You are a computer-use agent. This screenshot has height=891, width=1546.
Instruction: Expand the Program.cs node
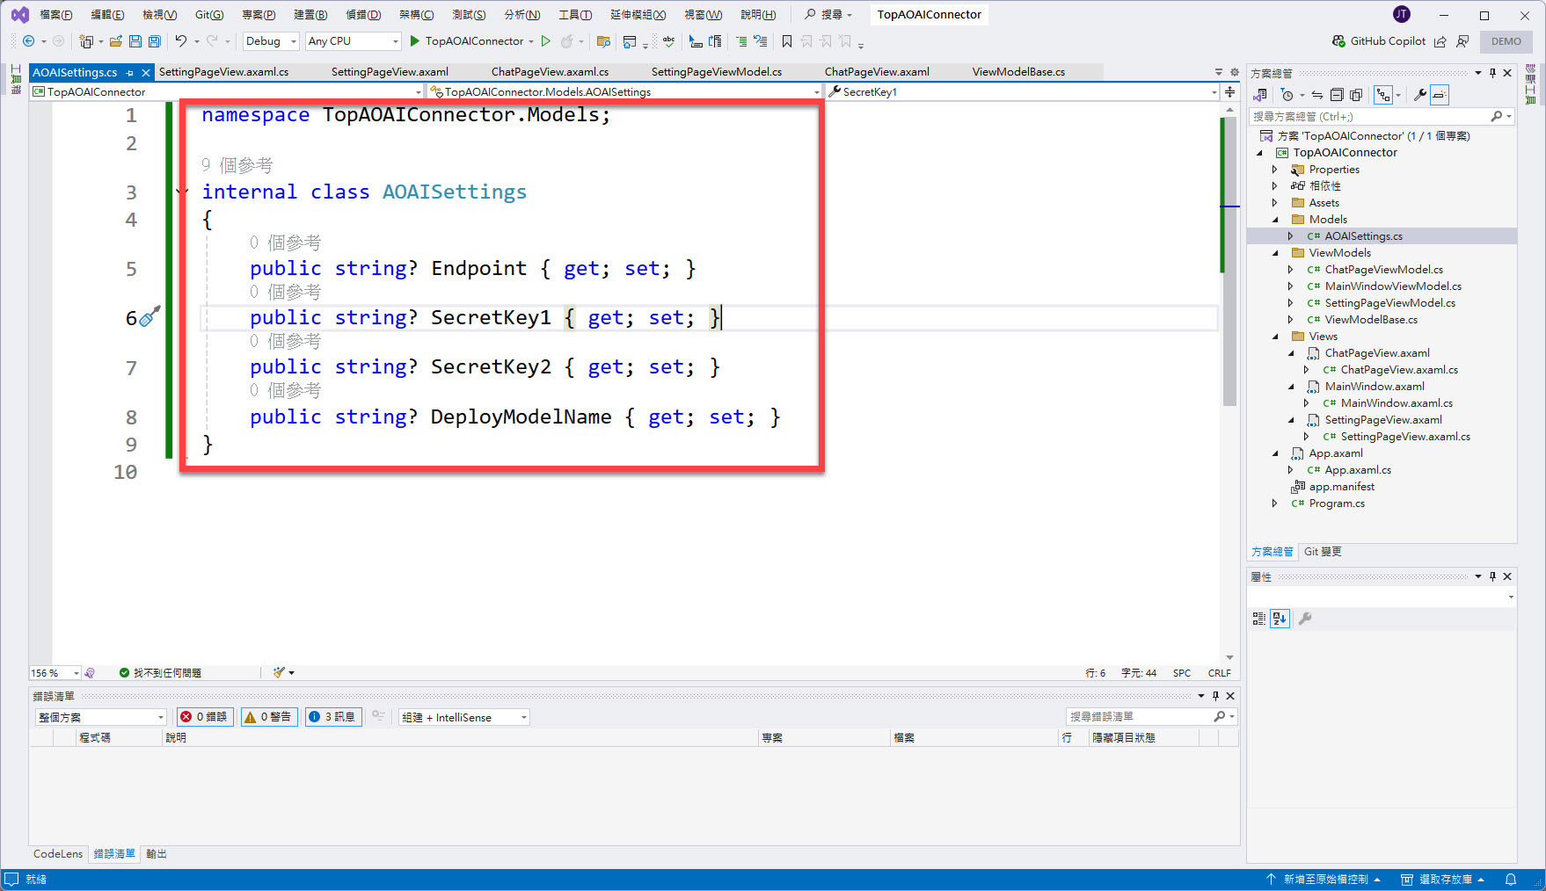pos(1274,503)
